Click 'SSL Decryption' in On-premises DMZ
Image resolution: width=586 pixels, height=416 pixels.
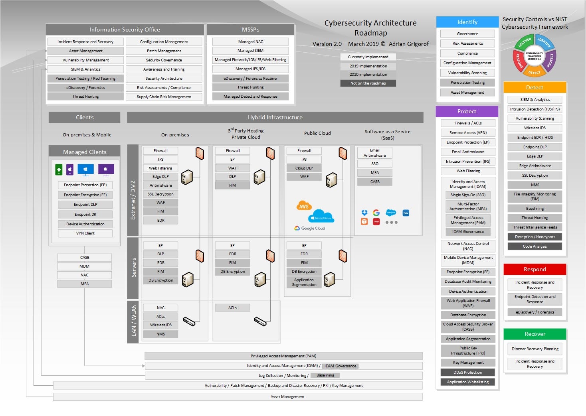point(160,194)
